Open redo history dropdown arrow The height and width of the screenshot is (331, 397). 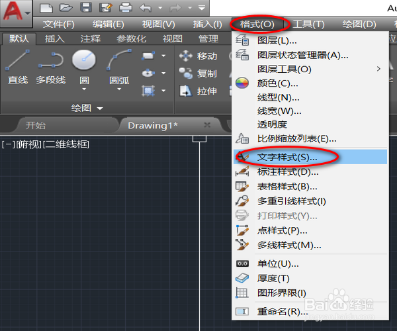pos(190,8)
